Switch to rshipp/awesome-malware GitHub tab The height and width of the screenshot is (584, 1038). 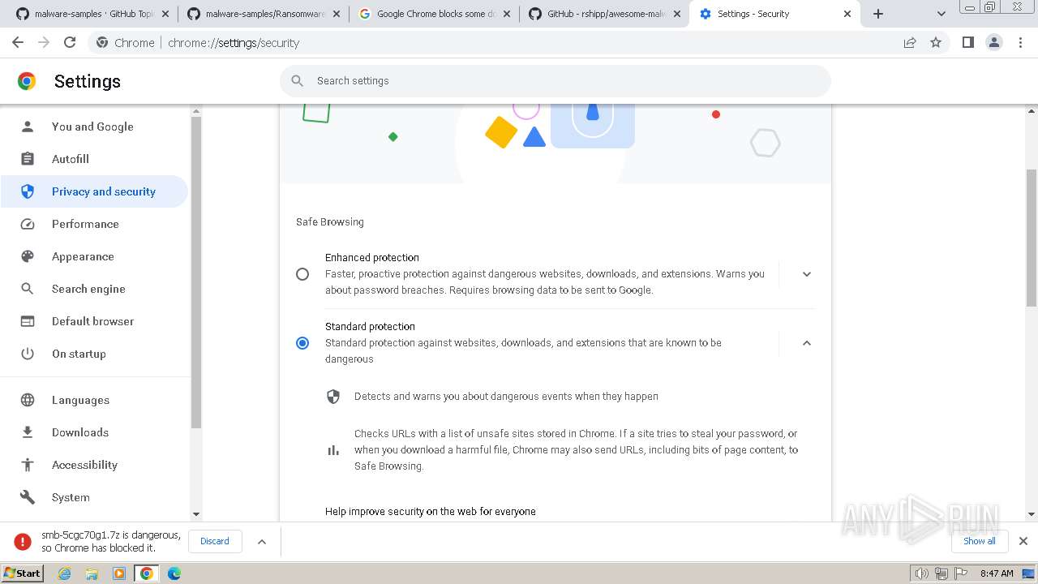[x=603, y=14]
